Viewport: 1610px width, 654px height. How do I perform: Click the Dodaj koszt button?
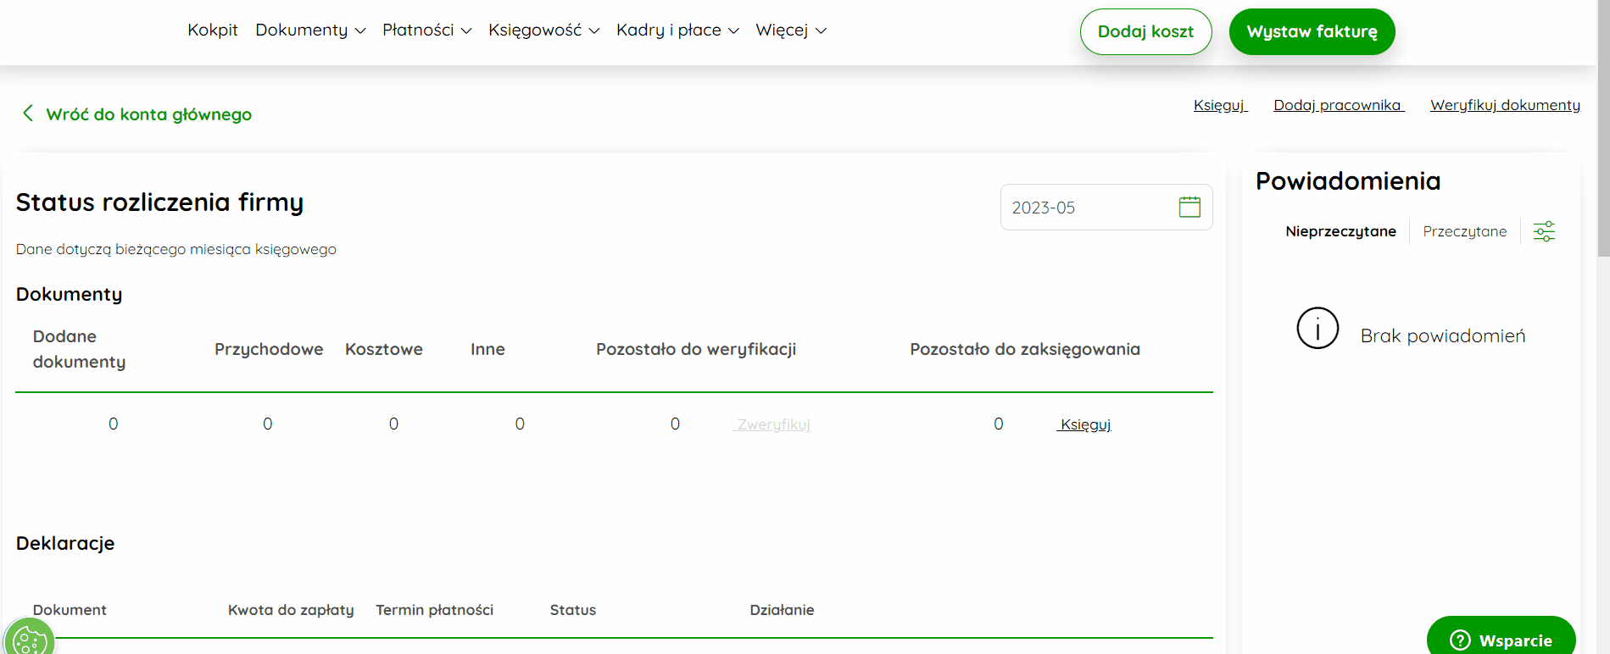tap(1145, 31)
